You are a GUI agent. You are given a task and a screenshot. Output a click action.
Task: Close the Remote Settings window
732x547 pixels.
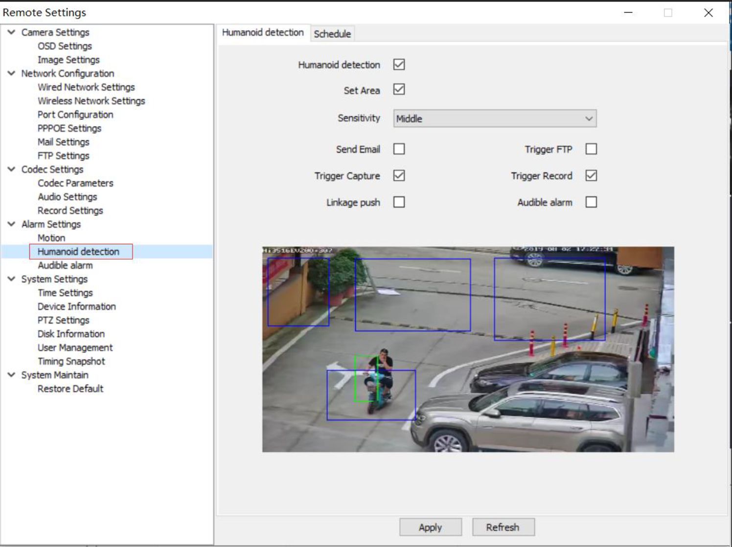click(708, 13)
